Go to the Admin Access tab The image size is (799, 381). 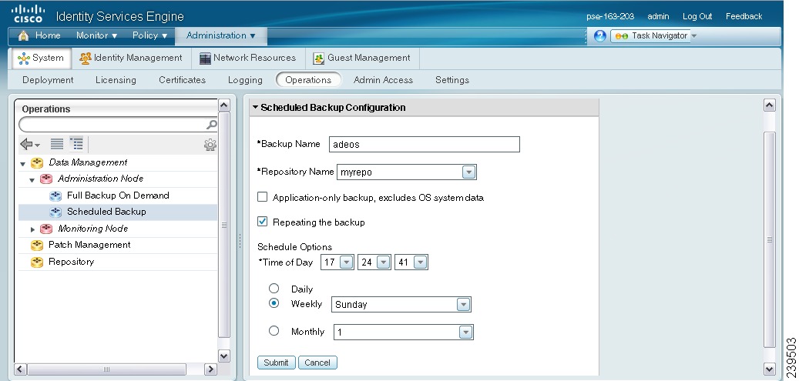[383, 80]
